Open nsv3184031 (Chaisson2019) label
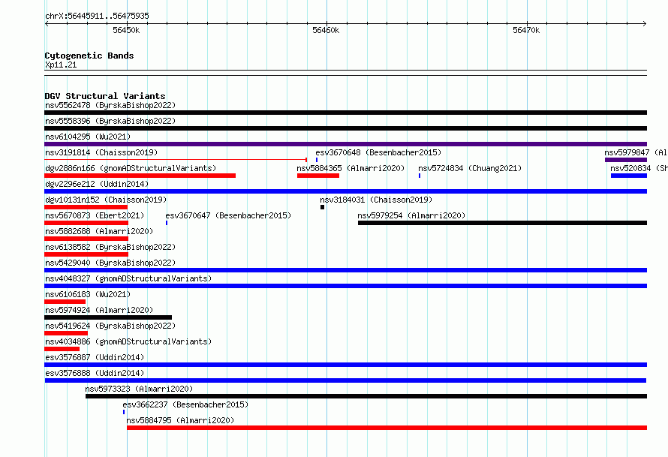Image resolution: width=668 pixels, height=457 pixels. pos(376,200)
